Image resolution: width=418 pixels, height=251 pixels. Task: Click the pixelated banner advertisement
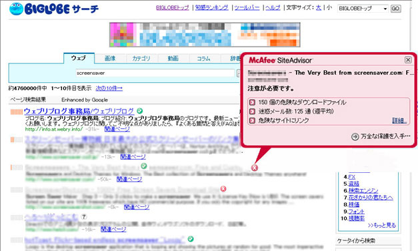205,35
